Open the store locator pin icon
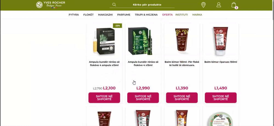274x126 pixels. click(x=203, y=5)
